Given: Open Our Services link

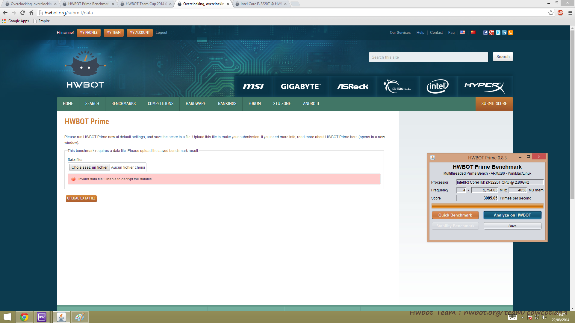Looking at the screenshot, I should coord(400,33).
